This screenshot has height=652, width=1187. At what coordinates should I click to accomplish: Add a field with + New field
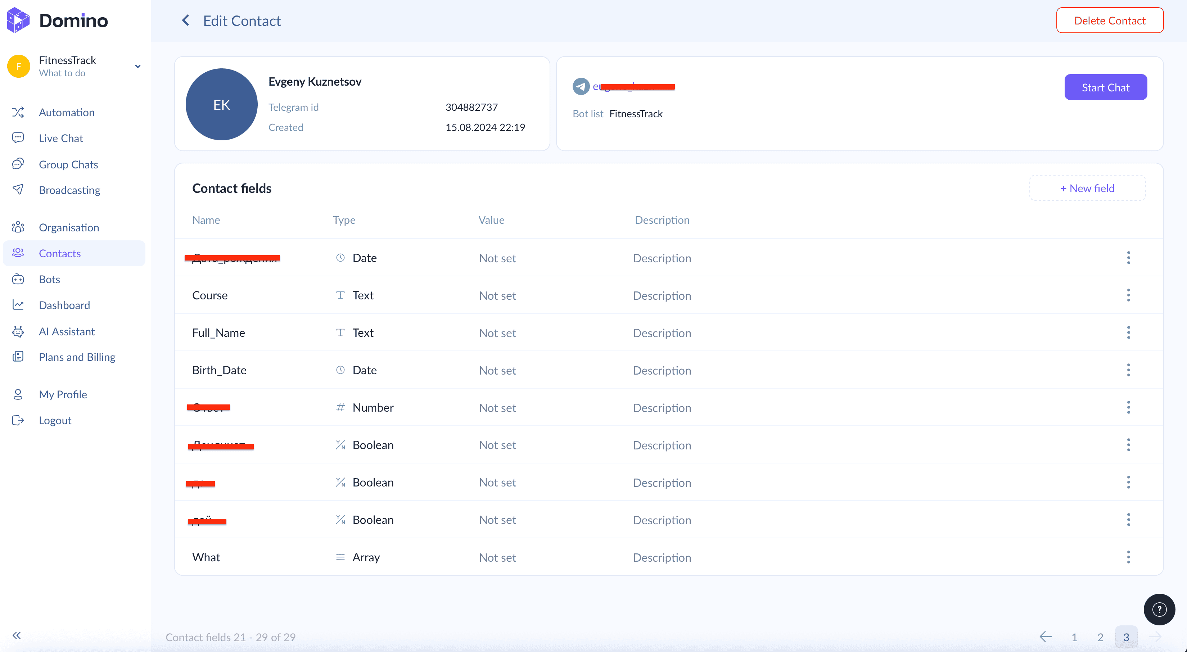click(1087, 188)
